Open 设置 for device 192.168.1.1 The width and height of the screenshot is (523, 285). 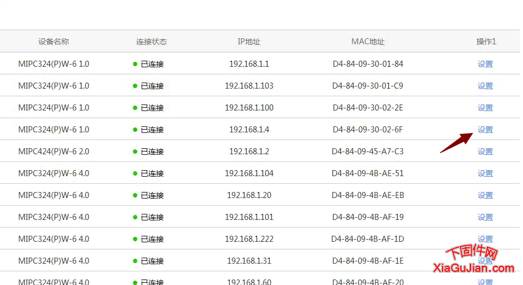coord(485,64)
